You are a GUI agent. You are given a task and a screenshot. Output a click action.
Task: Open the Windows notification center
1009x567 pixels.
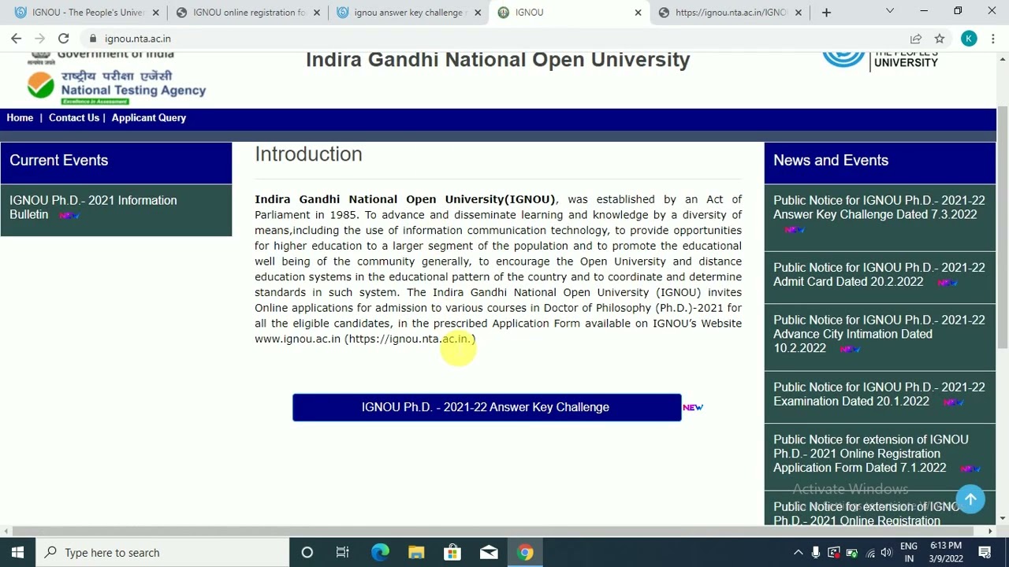pyautogui.click(x=985, y=553)
